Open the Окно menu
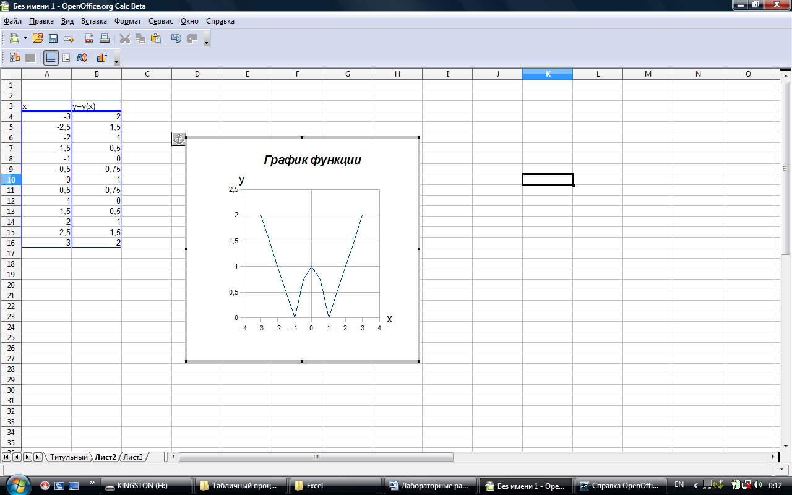The height and width of the screenshot is (495, 792). pyautogui.click(x=189, y=21)
